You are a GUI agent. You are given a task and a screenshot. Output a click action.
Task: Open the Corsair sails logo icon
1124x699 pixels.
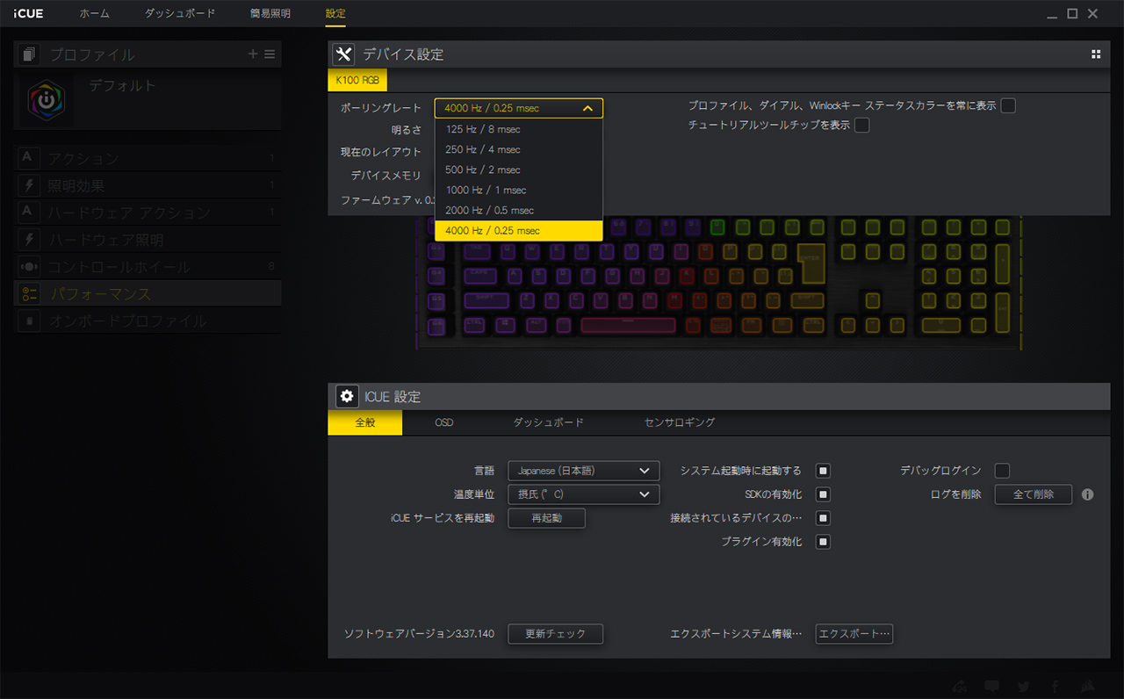pyautogui.click(x=1087, y=686)
